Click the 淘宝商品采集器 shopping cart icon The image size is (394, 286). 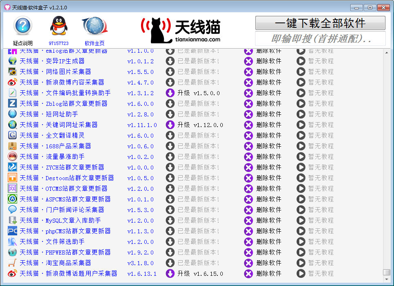pyautogui.click(x=12, y=263)
